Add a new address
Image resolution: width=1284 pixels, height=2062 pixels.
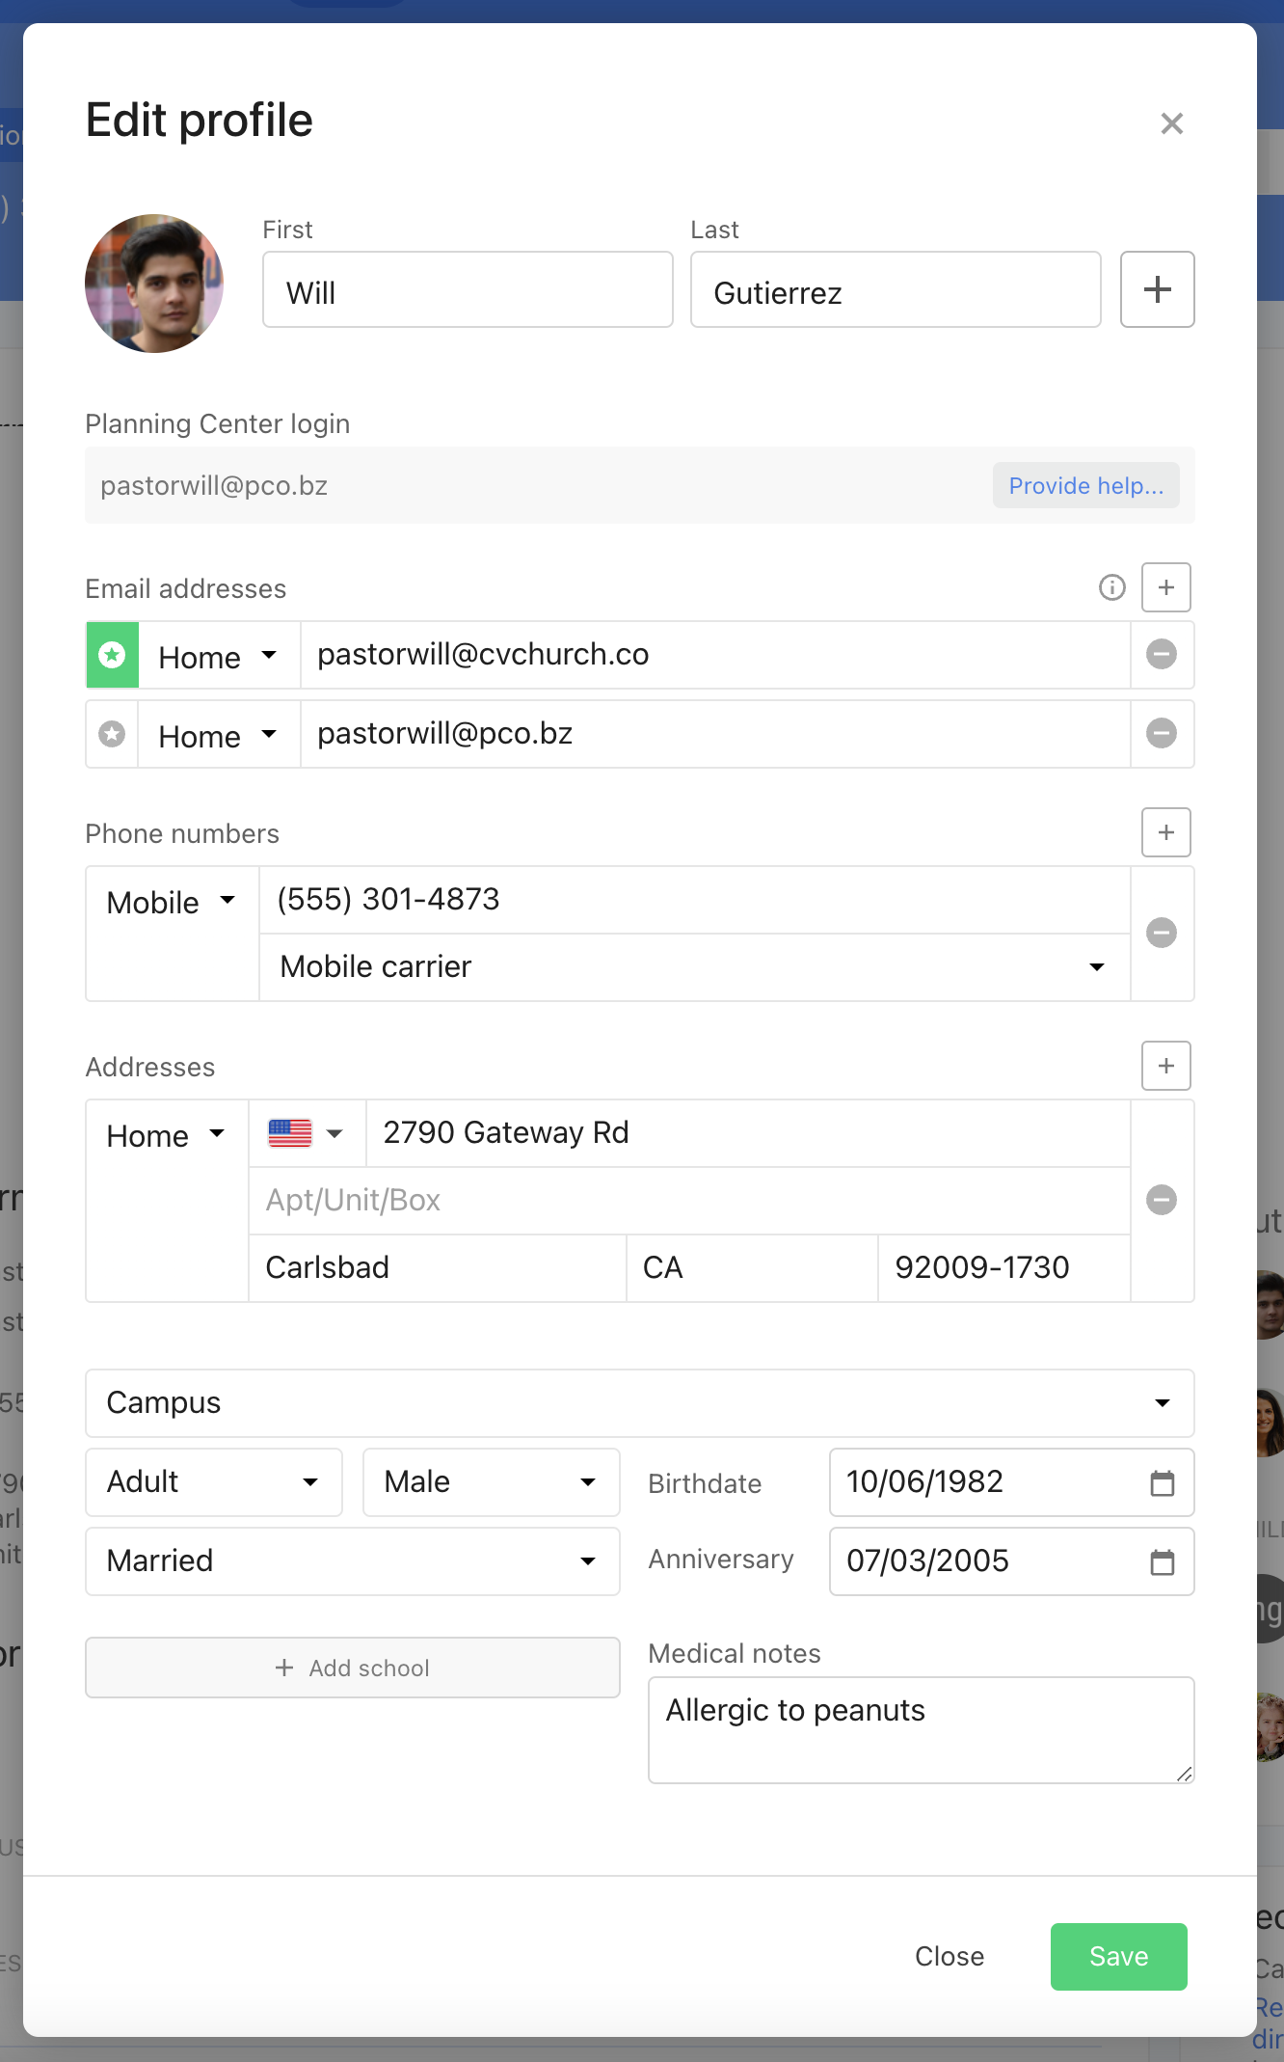(x=1165, y=1066)
